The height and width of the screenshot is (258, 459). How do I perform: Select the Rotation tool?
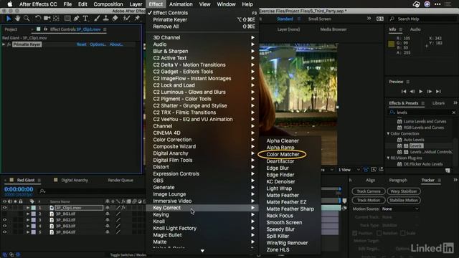38,19
